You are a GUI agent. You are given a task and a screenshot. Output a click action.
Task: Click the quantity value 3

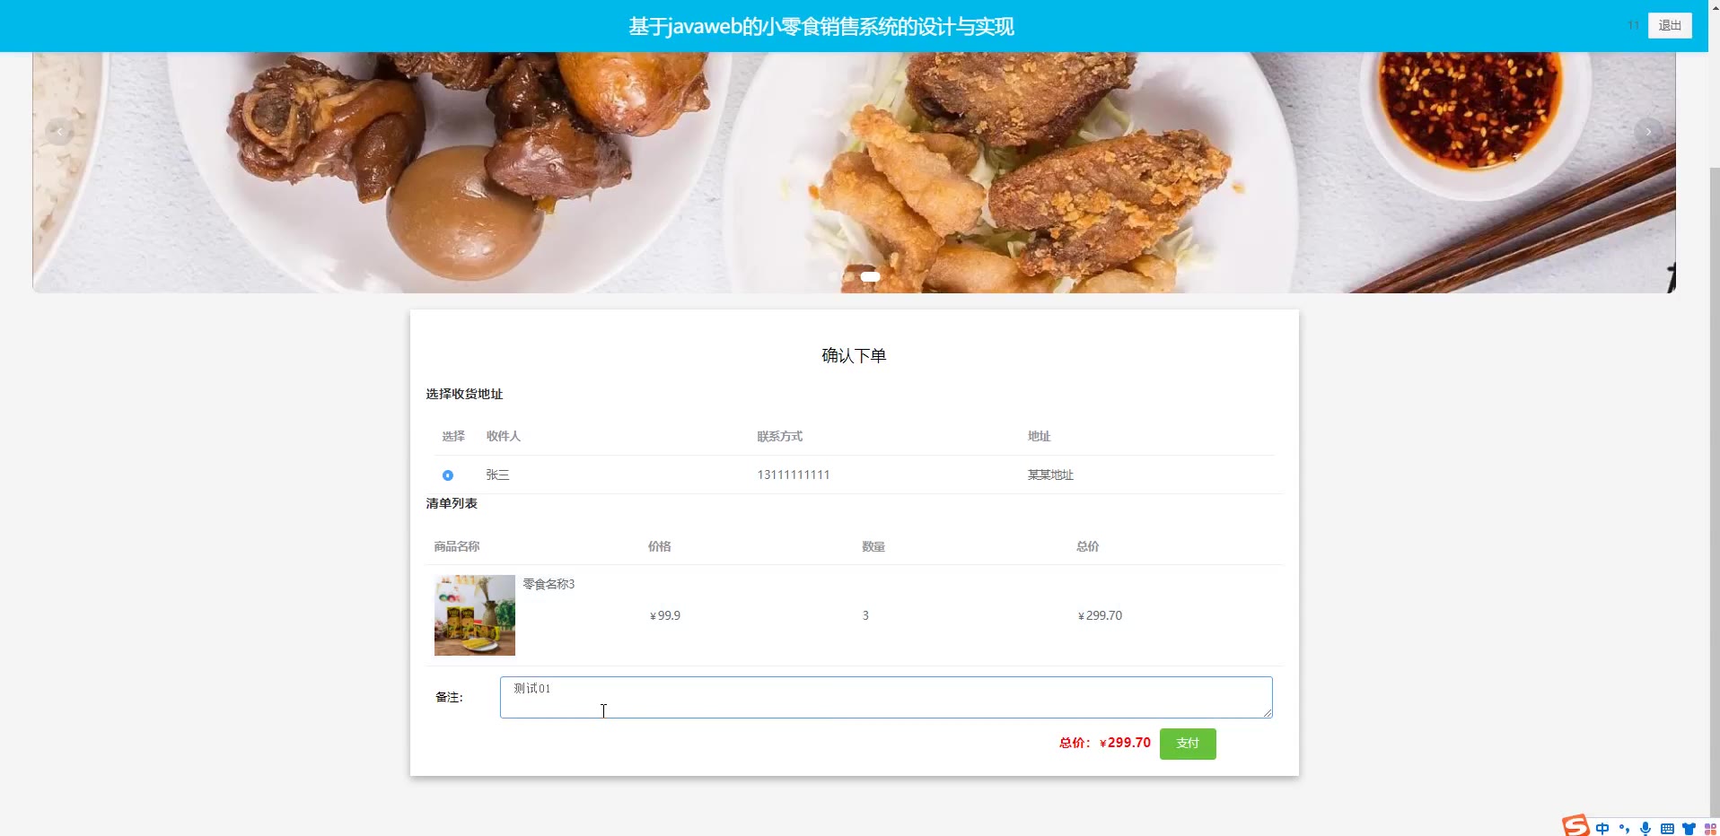(x=865, y=615)
